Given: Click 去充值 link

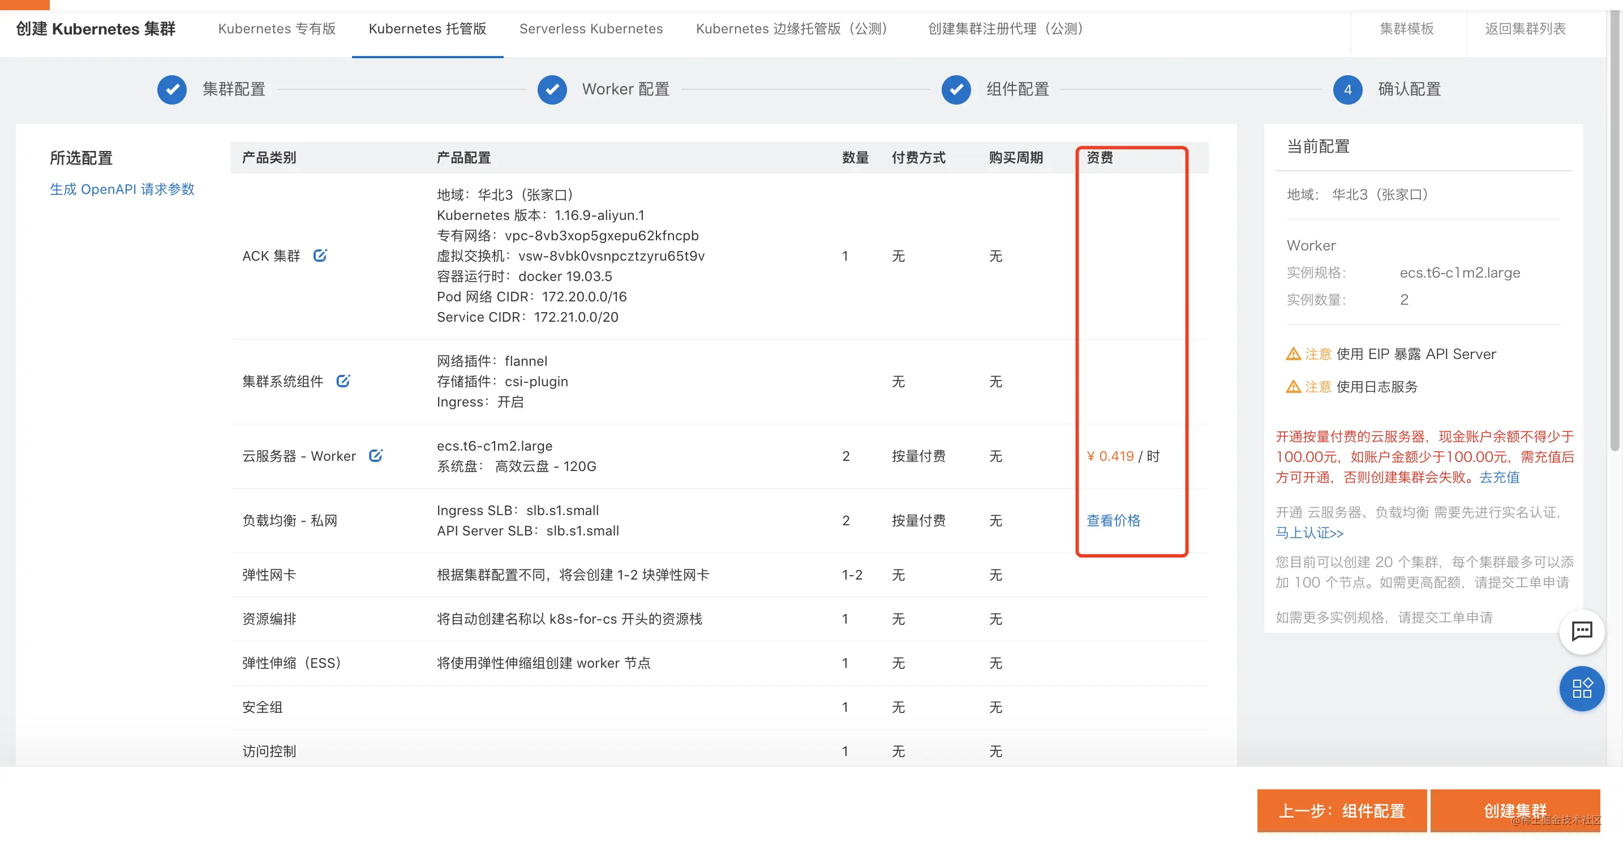Looking at the screenshot, I should pyautogui.click(x=1500, y=477).
